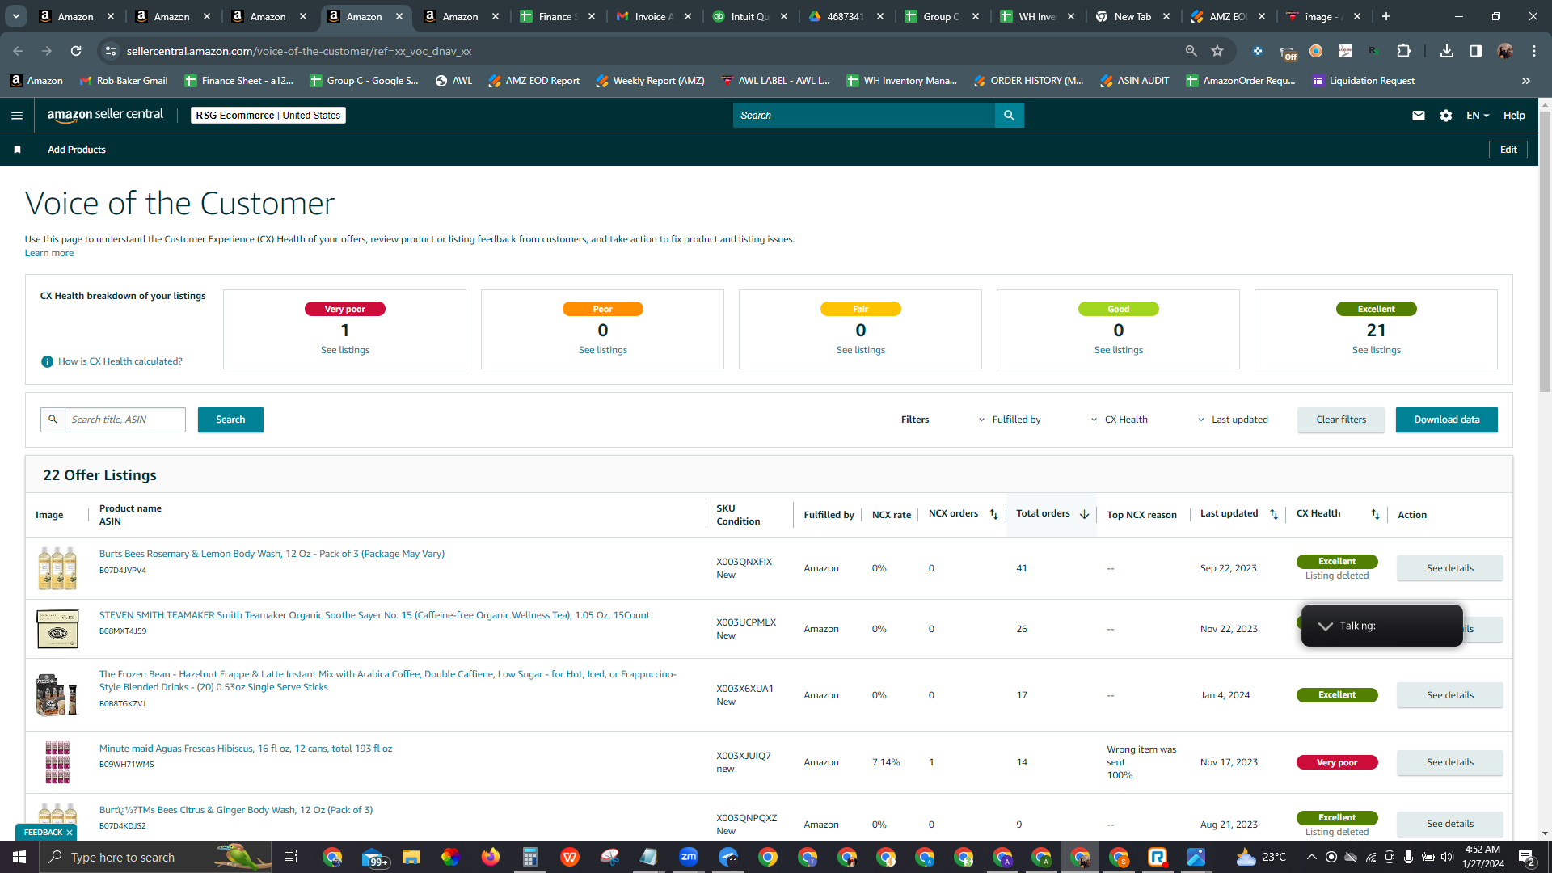Image resolution: width=1552 pixels, height=873 pixels.
Task: Reload the page with browser refresh icon
Action: pos(76,51)
